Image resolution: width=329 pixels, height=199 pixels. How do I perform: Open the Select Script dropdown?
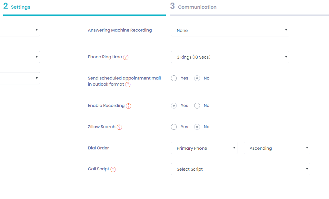[240, 169]
